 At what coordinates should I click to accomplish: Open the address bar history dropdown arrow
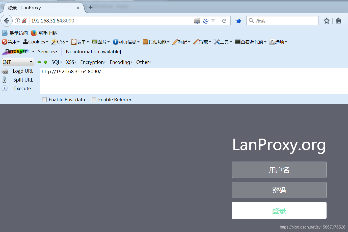pyautogui.click(x=213, y=21)
